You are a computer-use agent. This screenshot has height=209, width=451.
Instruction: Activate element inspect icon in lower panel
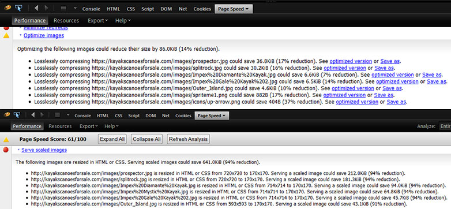[x=17, y=115]
